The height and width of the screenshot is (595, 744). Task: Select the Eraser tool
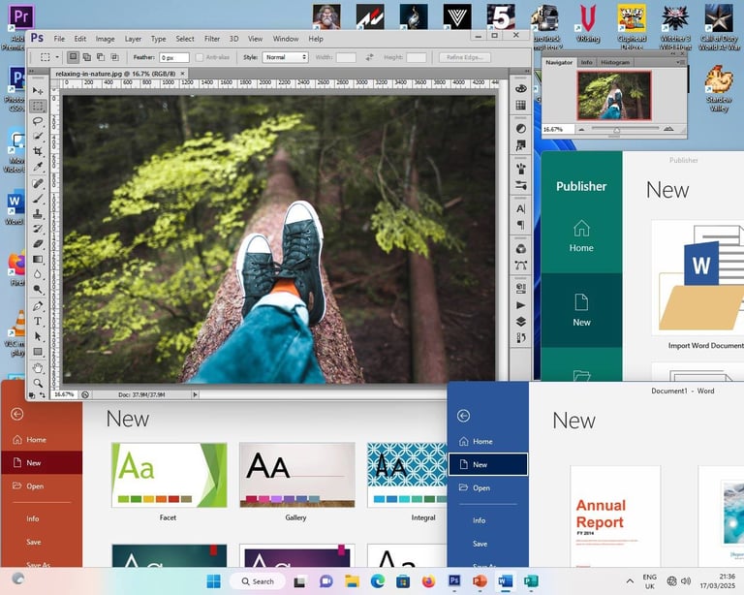pyautogui.click(x=38, y=244)
